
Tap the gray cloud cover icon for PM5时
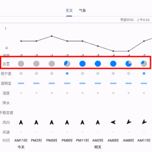(52, 64)
